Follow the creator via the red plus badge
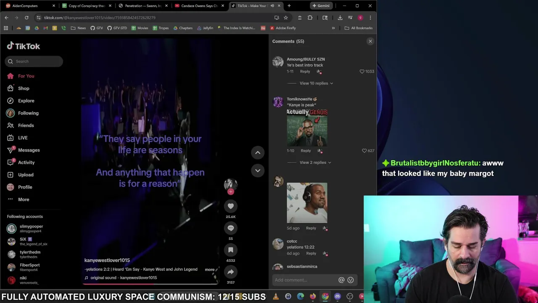 pyautogui.click(x=230, y=192)
